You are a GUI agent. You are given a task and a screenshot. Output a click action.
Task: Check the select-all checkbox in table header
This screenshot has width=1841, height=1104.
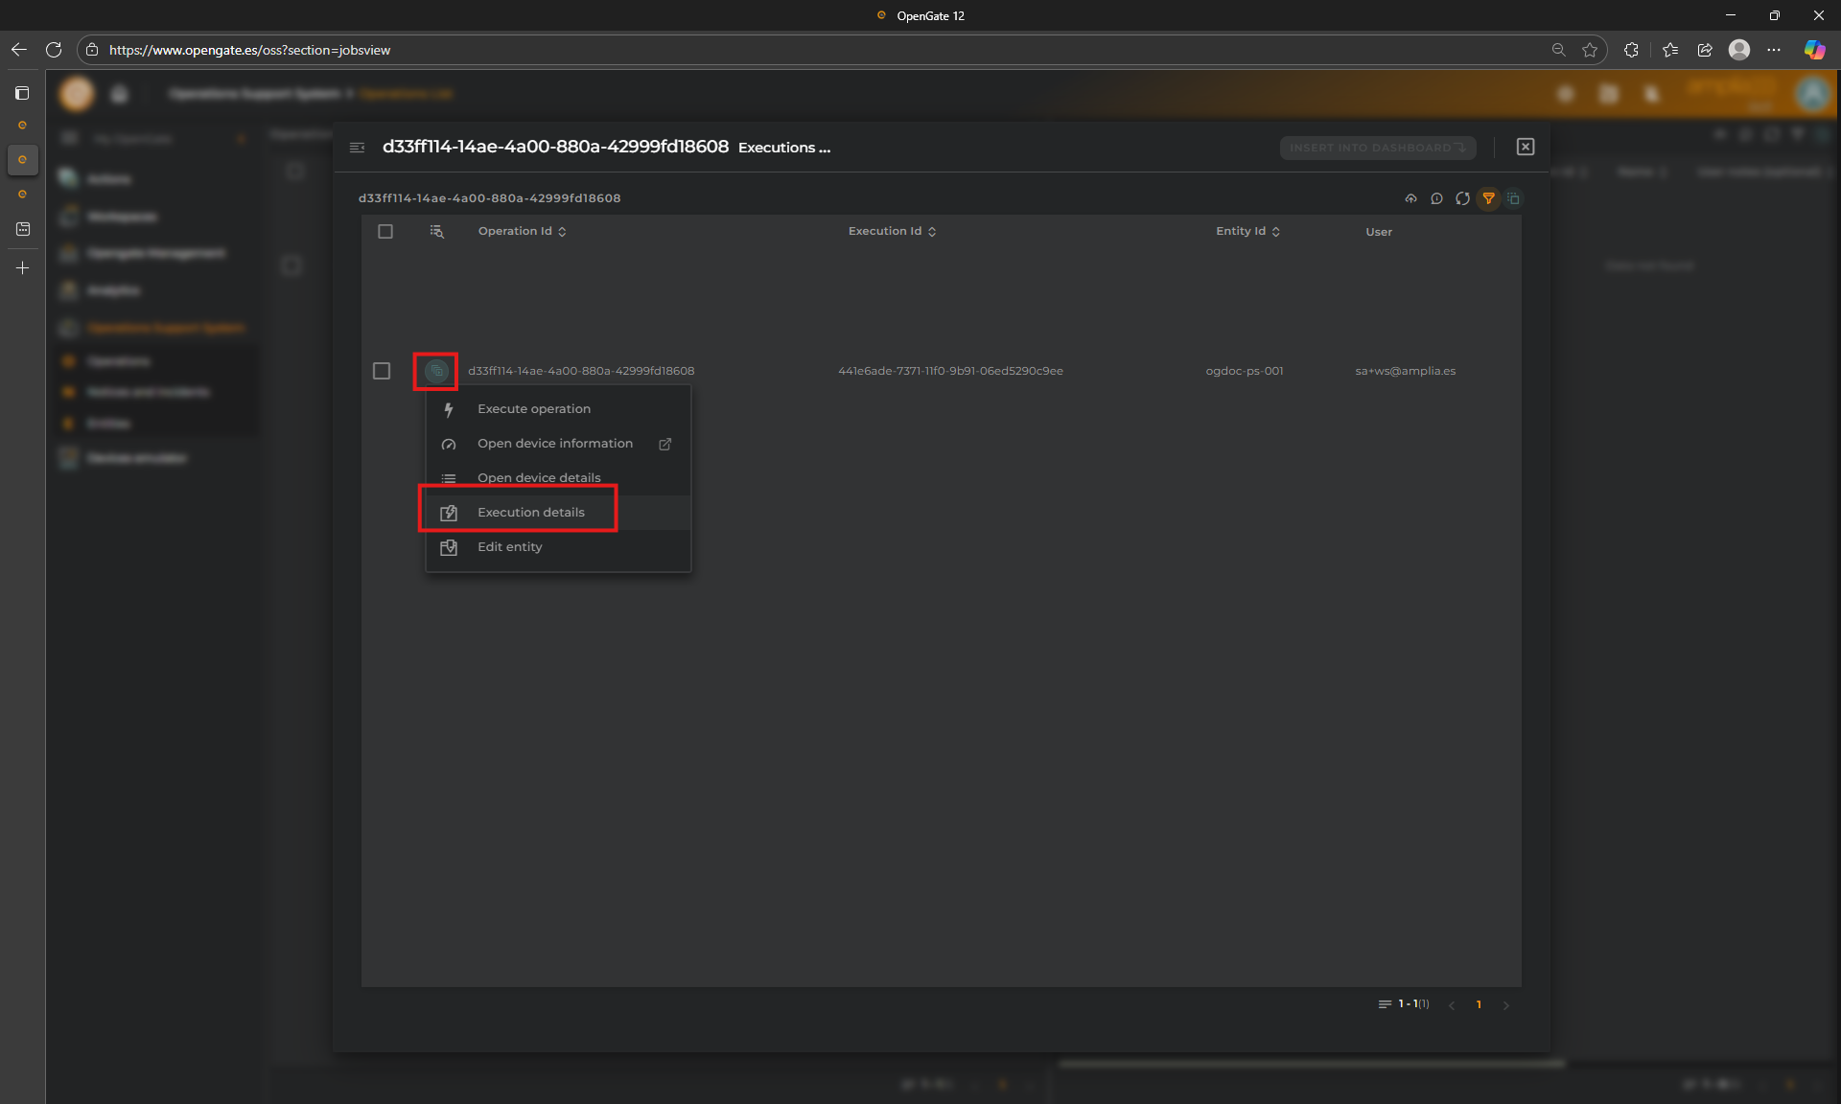385,231
